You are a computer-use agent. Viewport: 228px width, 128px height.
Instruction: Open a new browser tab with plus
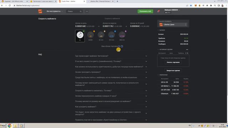(117, 1)
